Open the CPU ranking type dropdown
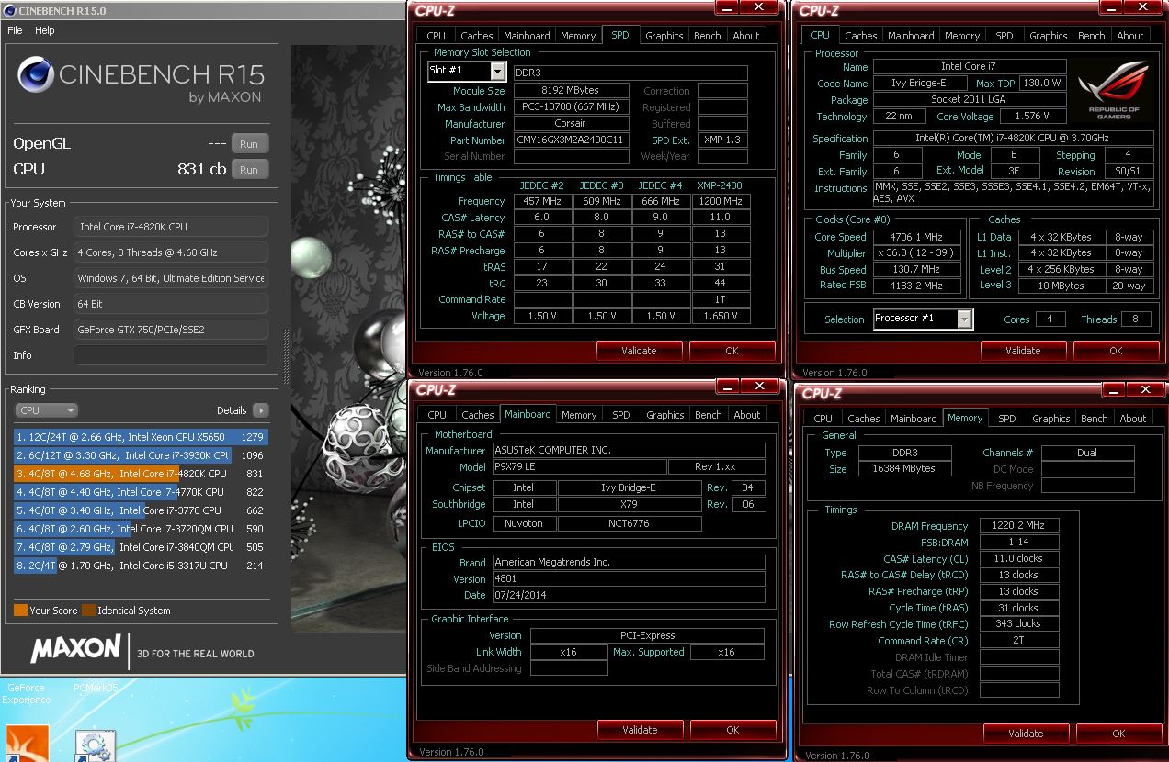The width and height of the screenshot is (1169, 762). point(46,410)
